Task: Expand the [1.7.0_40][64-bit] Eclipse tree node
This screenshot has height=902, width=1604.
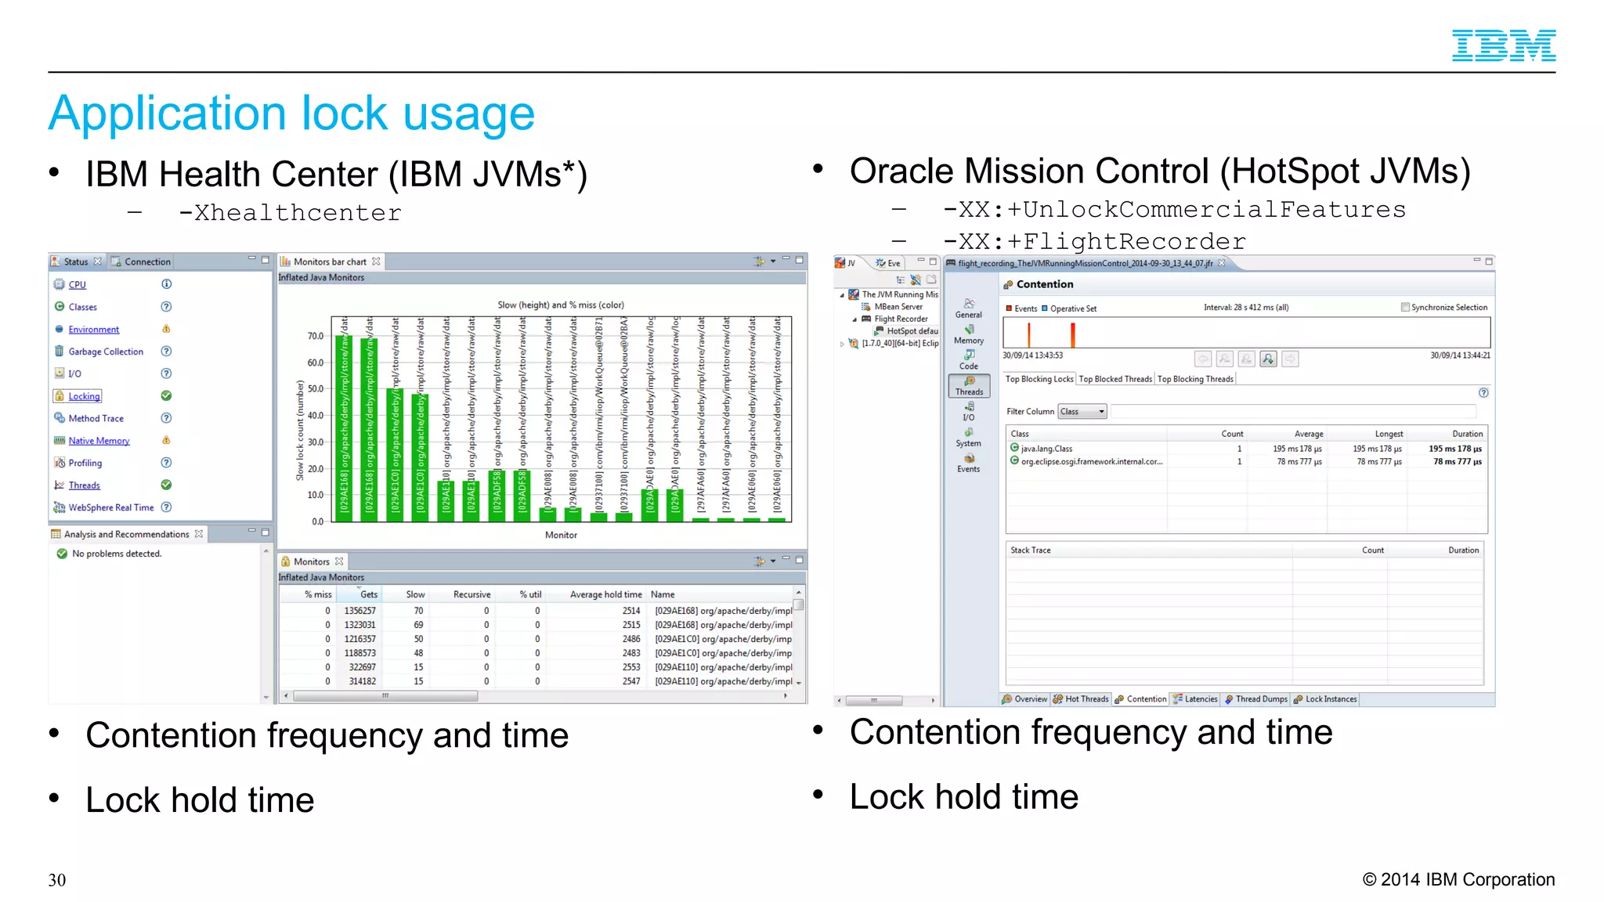Action: click(843, 344)
